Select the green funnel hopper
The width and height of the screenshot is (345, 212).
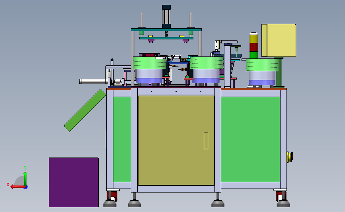pos(237,51)
